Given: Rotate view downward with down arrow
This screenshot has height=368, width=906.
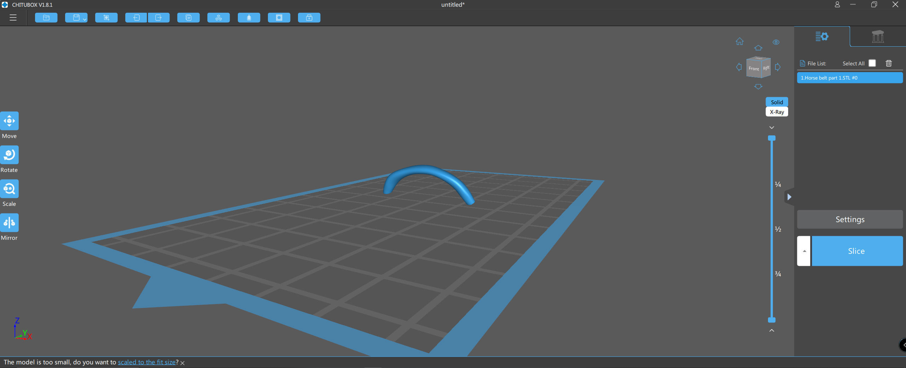Looking at the screenshot, I should point(758,86).
